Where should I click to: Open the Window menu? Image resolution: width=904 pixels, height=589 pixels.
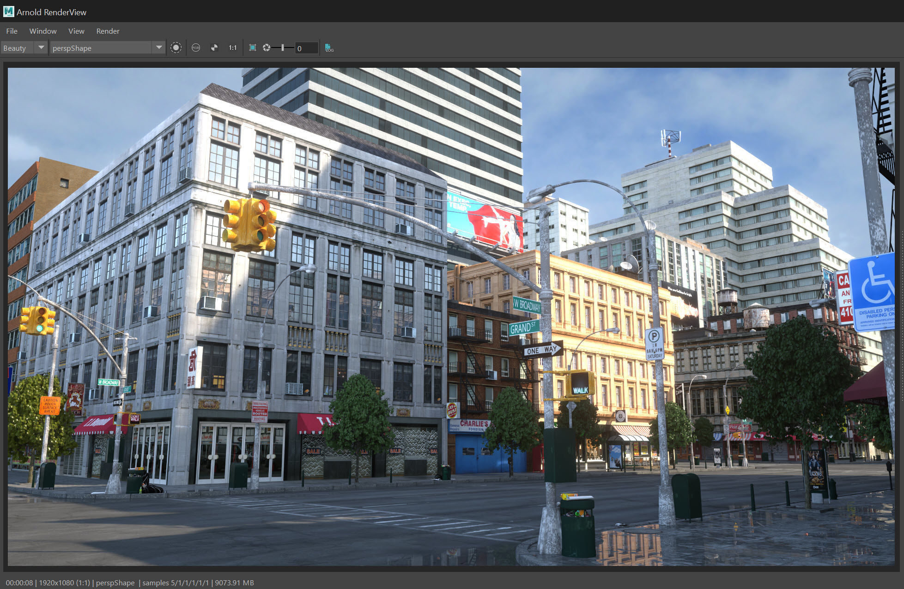[x=43, y=31]
